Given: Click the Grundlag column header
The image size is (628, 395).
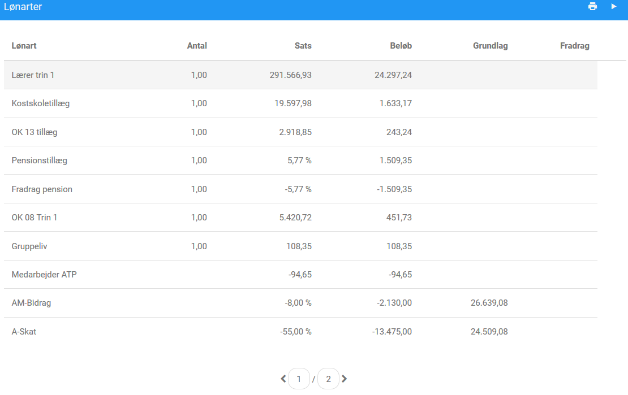Looking at the screenshot, I should [490, 46].
